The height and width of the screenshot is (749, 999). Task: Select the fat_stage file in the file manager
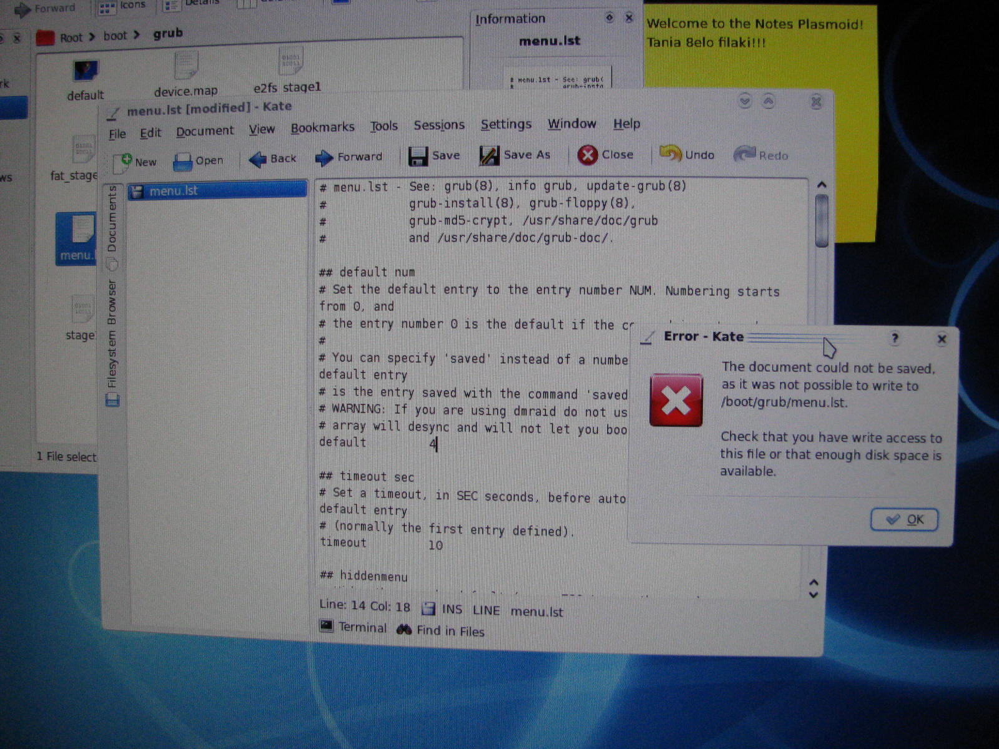tap(75, 159)
